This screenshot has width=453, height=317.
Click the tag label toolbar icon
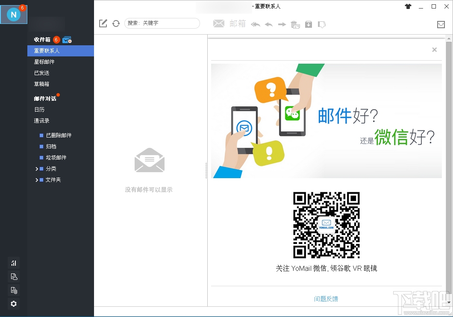[x=321, y=24]
